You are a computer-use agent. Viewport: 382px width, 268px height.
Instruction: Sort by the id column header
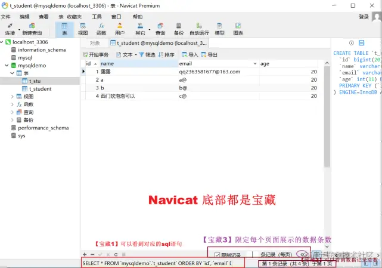91,64
